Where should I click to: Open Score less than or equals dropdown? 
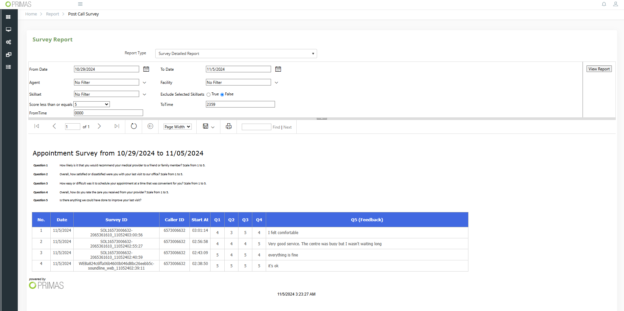91,104
